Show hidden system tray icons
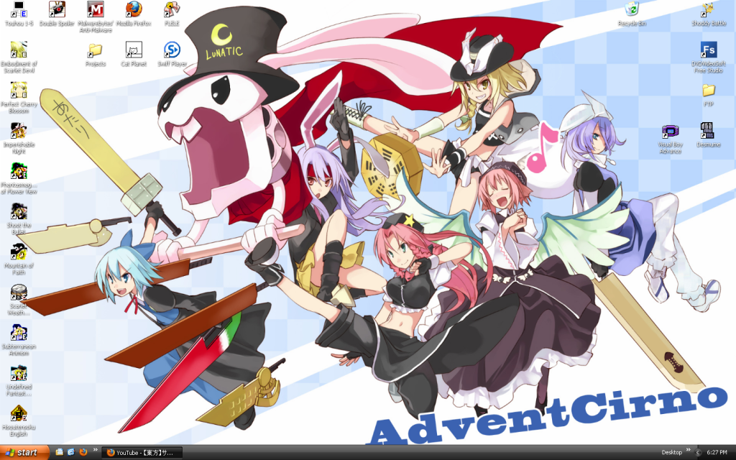 point(698,453)
